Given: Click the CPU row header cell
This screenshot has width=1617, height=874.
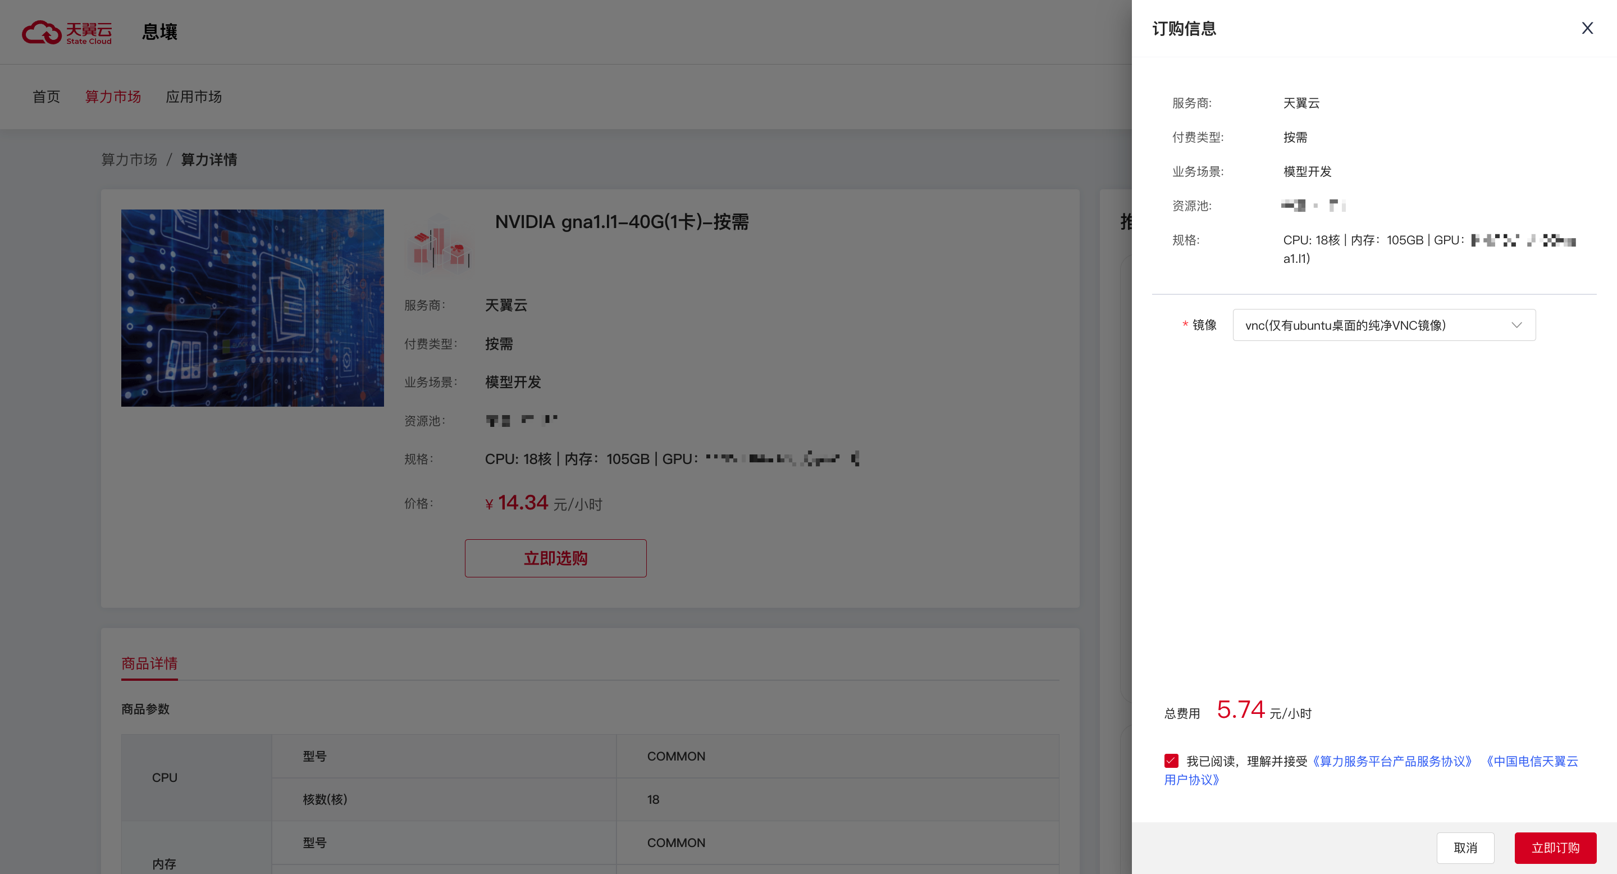Looking at the screenshot, I should [x=197, y=777].
